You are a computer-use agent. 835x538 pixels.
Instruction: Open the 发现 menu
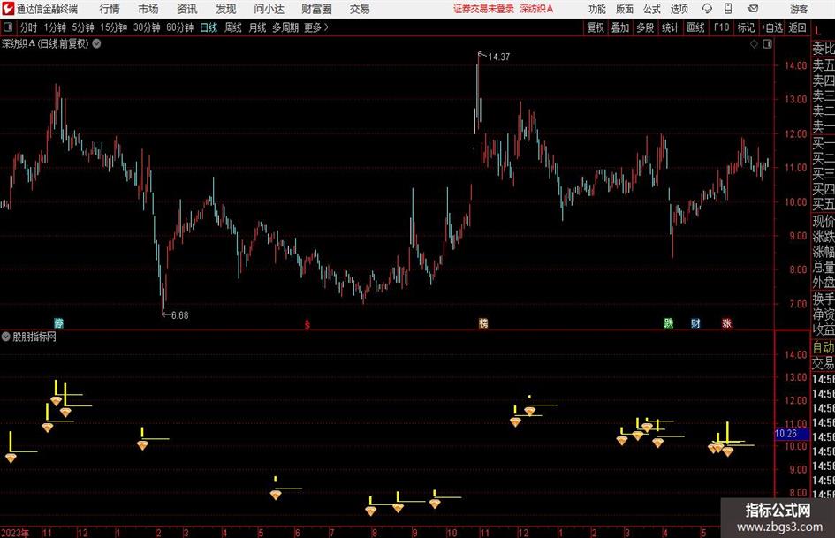point(226,9)
